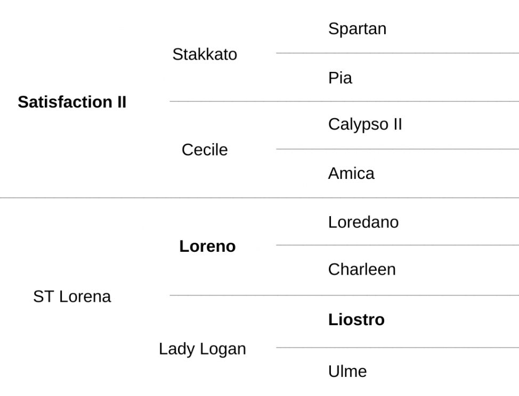Open the Amica ancestor entry
The width and height of the screenshot is (519, 396).
(351, 174)
